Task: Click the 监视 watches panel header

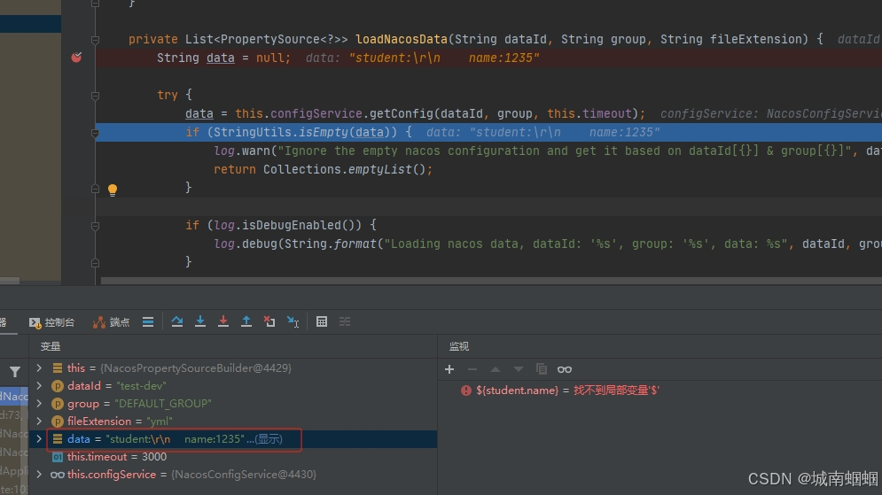Action: click(459, 346)
